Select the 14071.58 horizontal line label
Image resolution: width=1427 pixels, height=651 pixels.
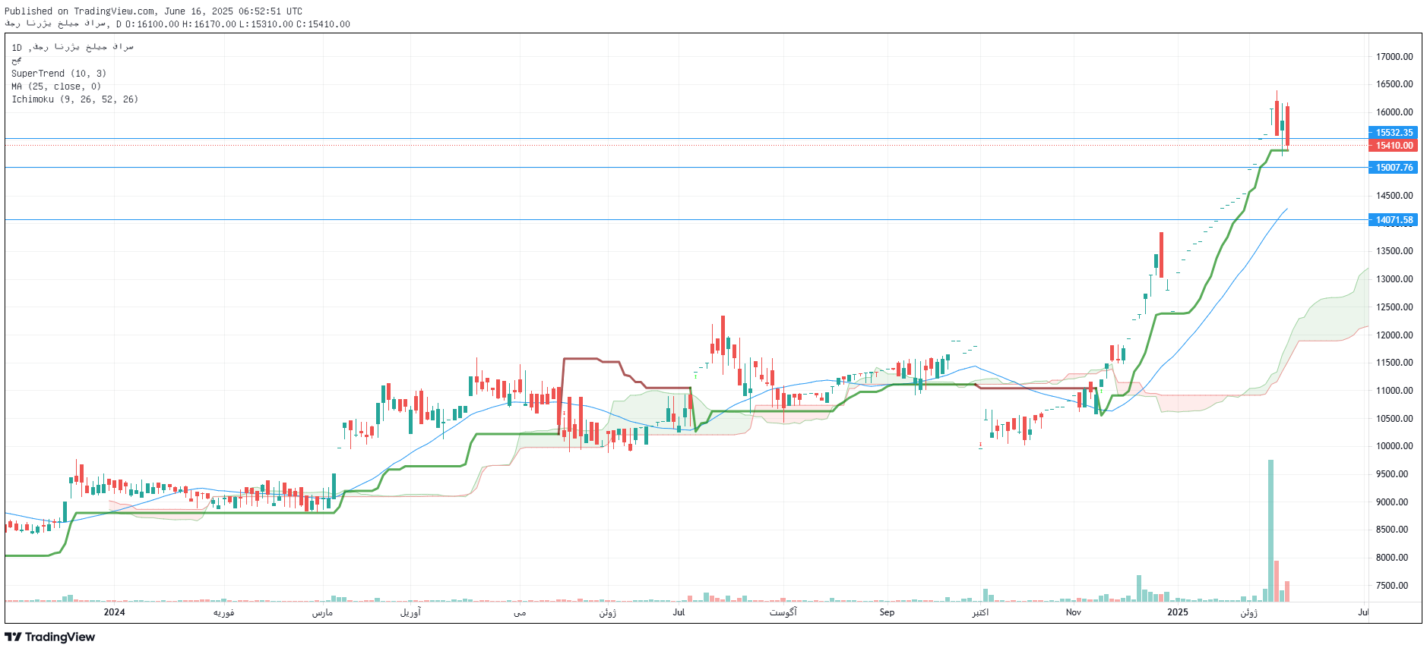click(x=1394, y=220)
